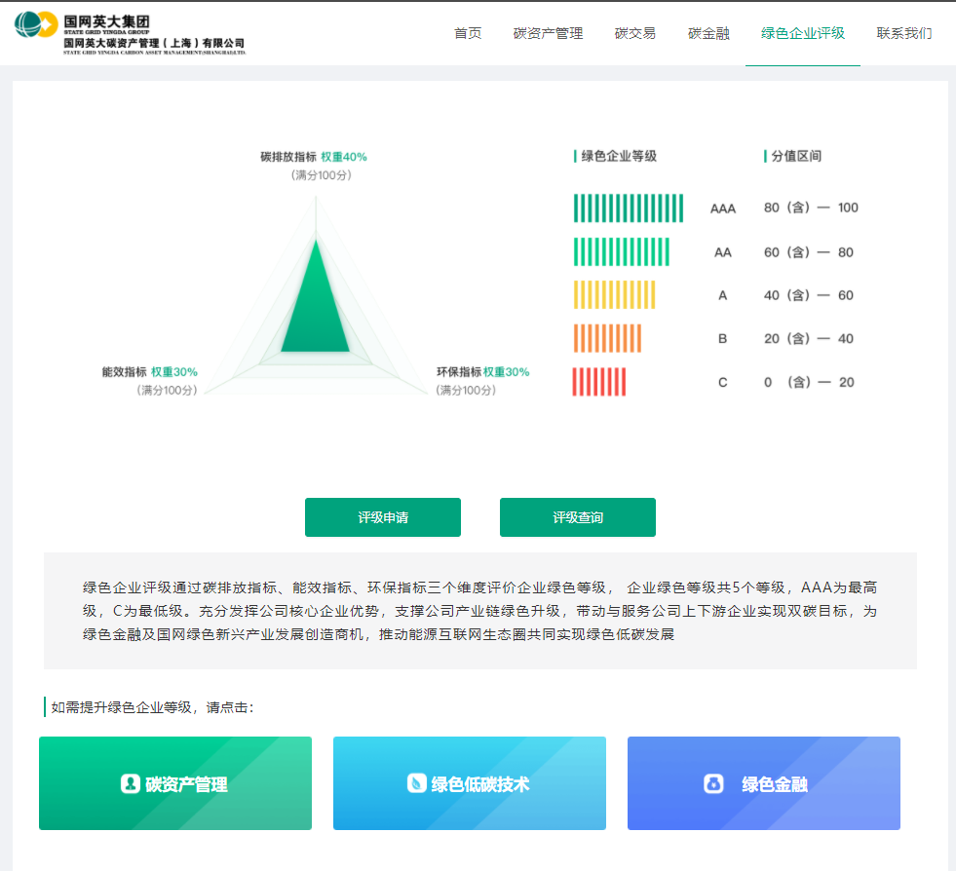Click the green bar icon beside AAA rating
The width and height of the screenshot is (956, 871).
(629, 207)
